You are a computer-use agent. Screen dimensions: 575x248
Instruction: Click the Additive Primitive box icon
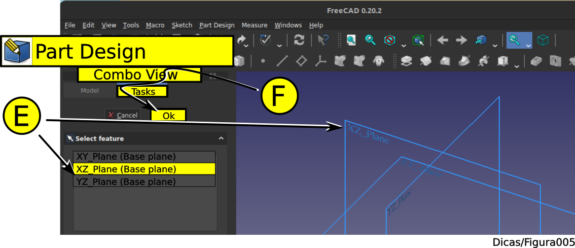tap(502, 61)
